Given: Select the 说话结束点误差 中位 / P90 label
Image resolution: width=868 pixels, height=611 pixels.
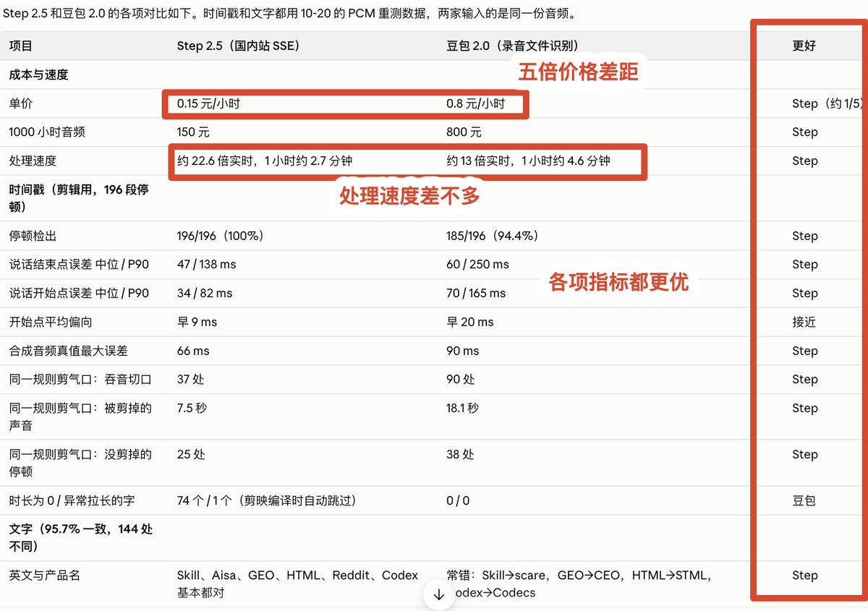Looking at the screenshot, I should [79, 265].
